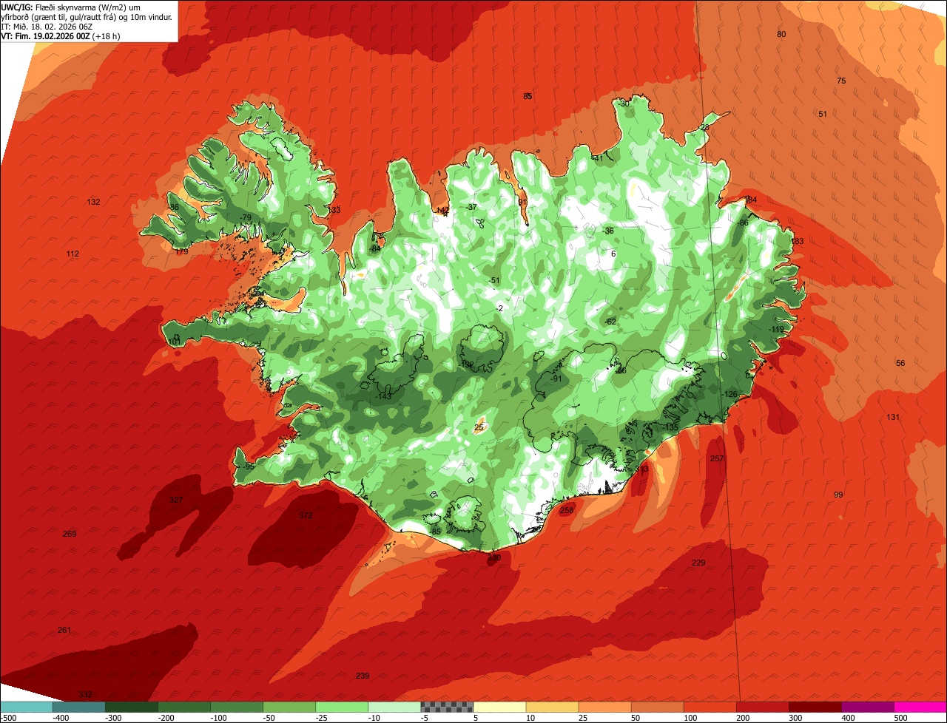Viewport: 947px width, 723px height.
Task: Click the "229" value southeast of Iceland
Action: (698, 563)
